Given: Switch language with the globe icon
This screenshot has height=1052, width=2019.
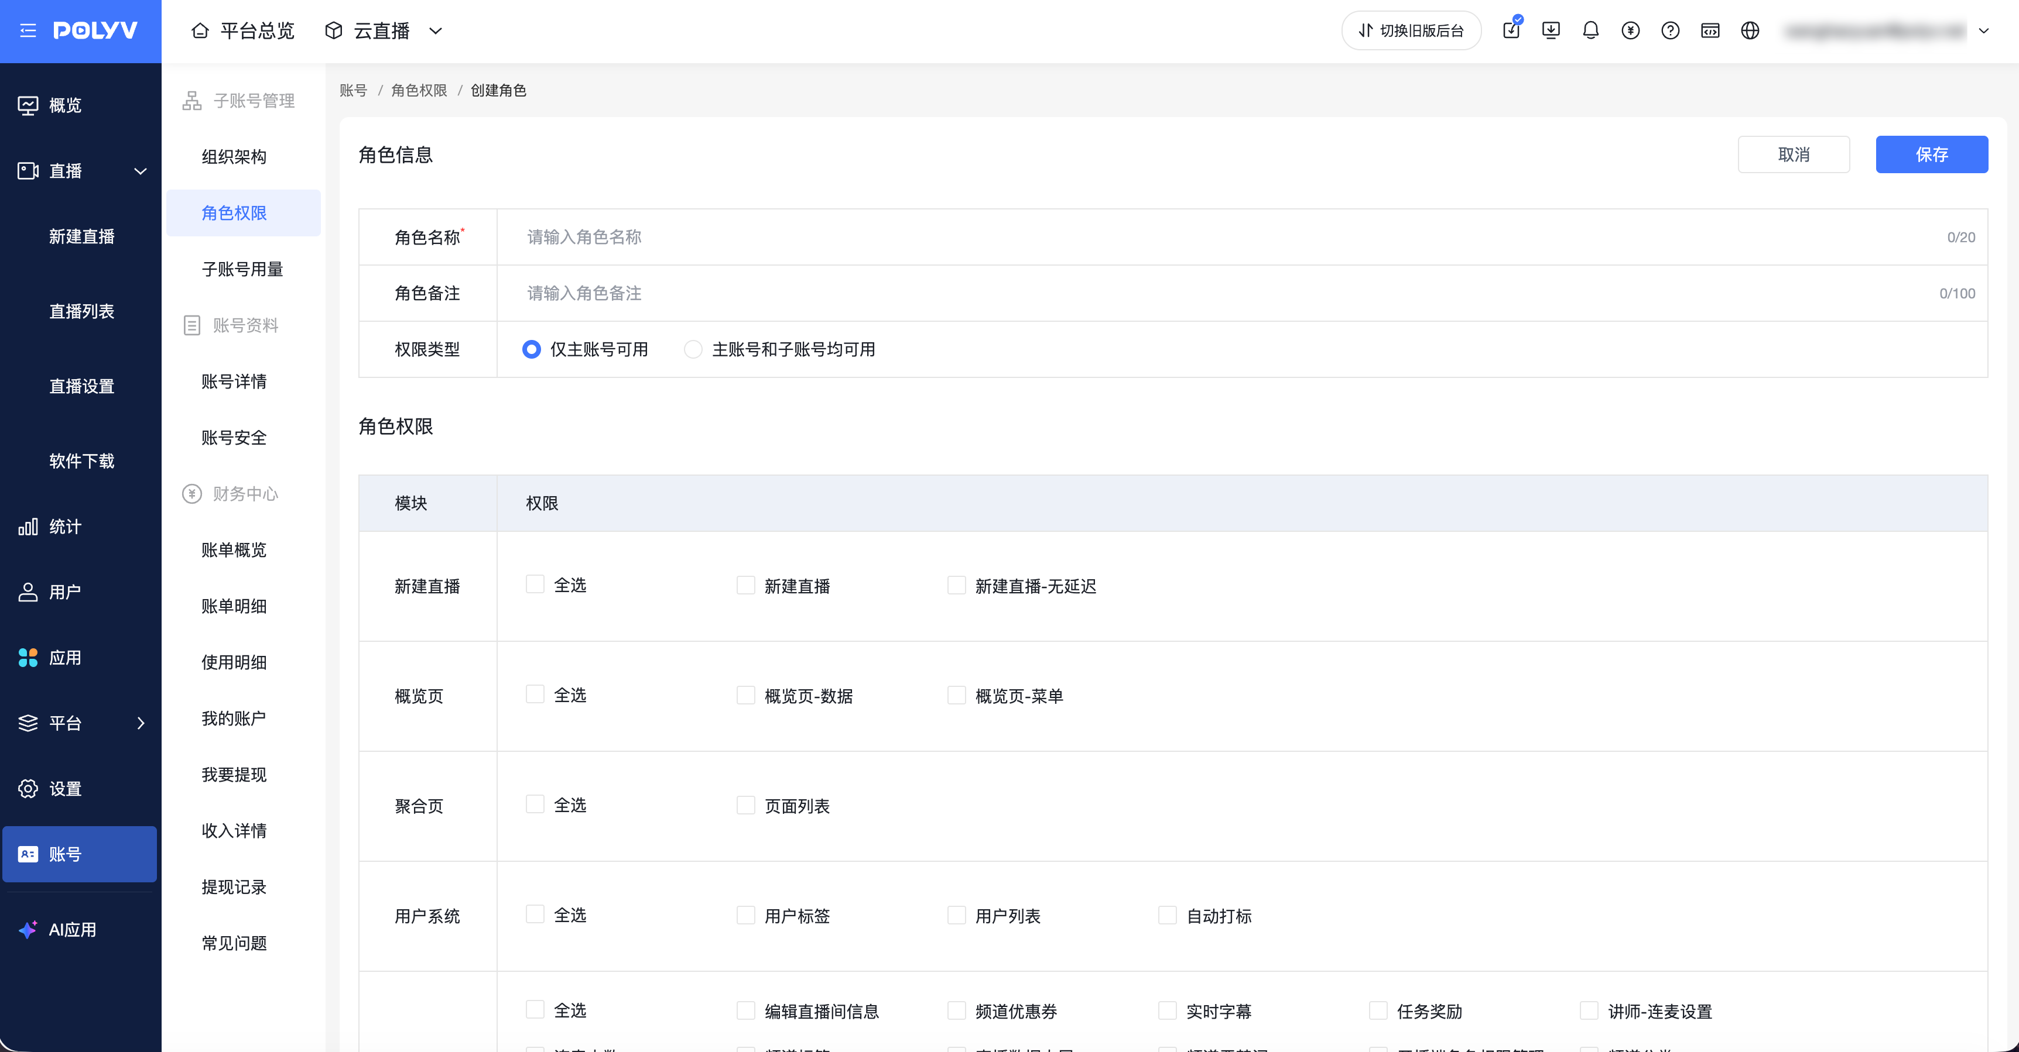Looking at the screenshot, I should (x=1750, y=30).
